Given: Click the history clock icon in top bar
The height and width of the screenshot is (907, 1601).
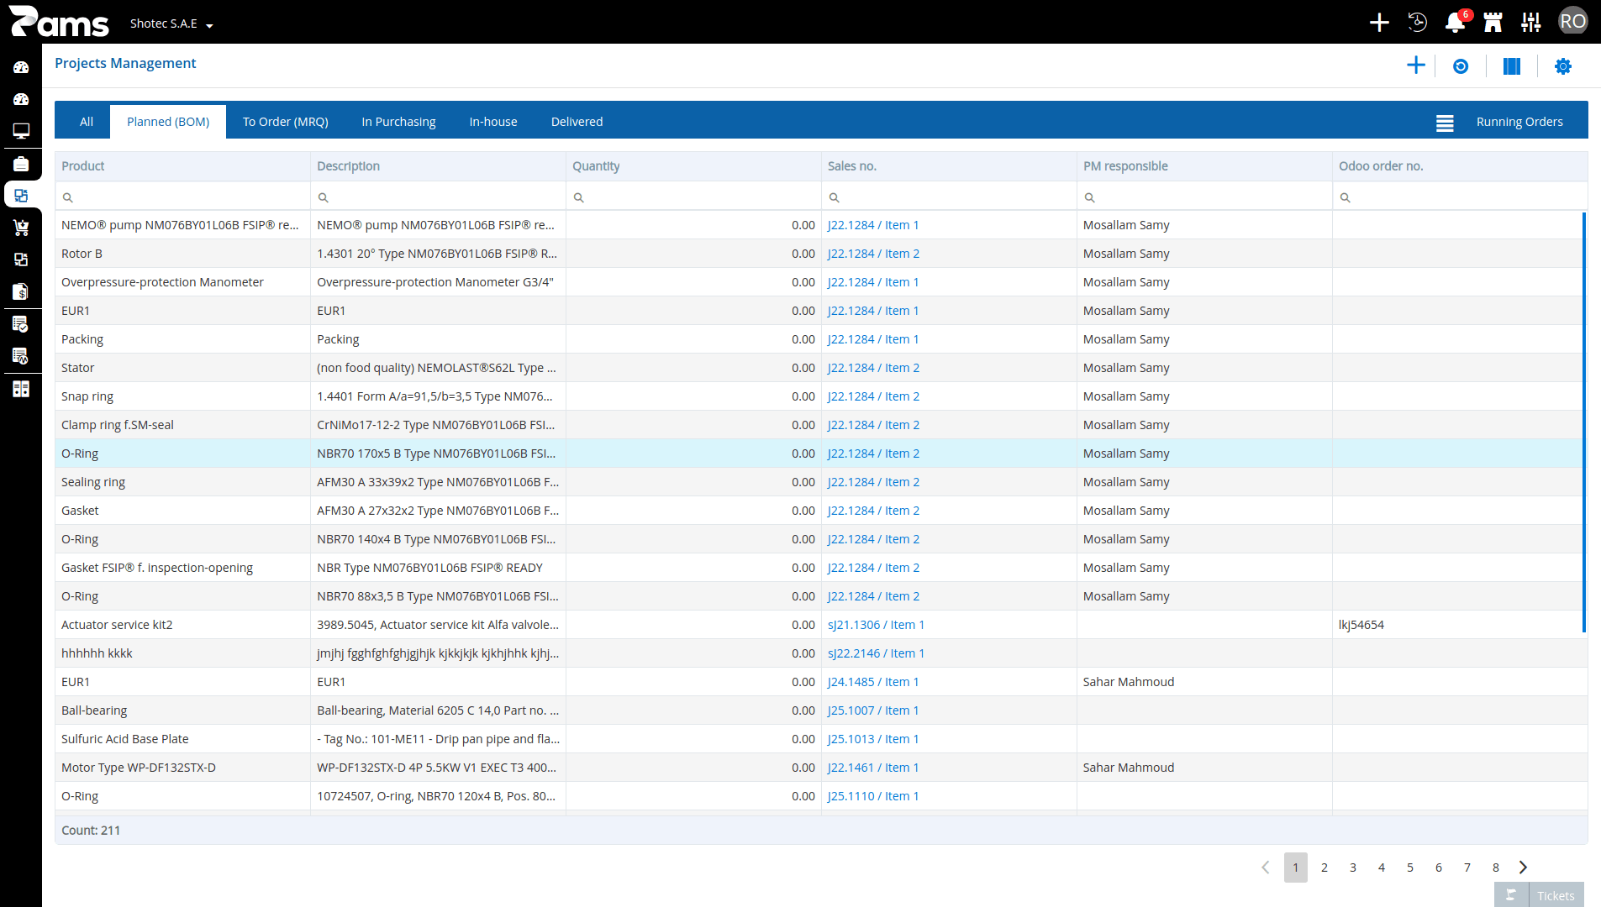Looking at the screenshot, I should 1418,22.
